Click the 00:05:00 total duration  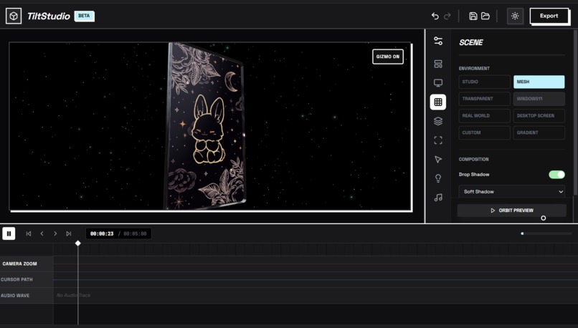(135, 233)
